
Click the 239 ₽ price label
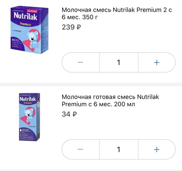[71, 27]
